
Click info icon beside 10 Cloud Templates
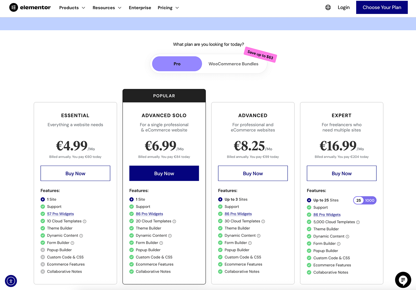click(85, 221)
